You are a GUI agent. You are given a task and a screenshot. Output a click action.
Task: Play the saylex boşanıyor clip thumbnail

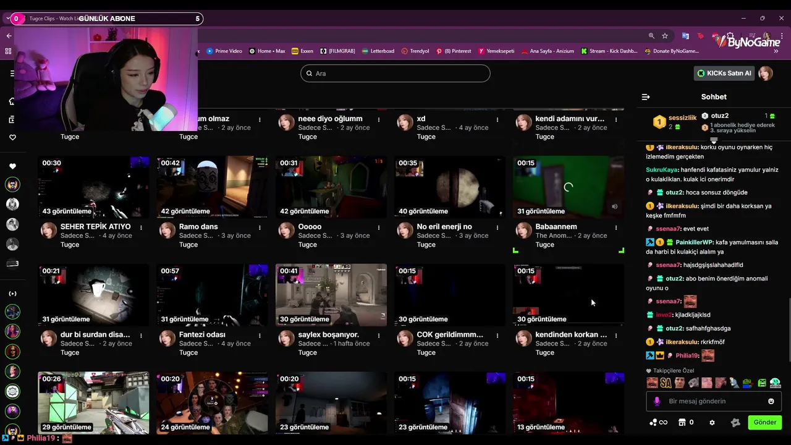coord(331,295)
